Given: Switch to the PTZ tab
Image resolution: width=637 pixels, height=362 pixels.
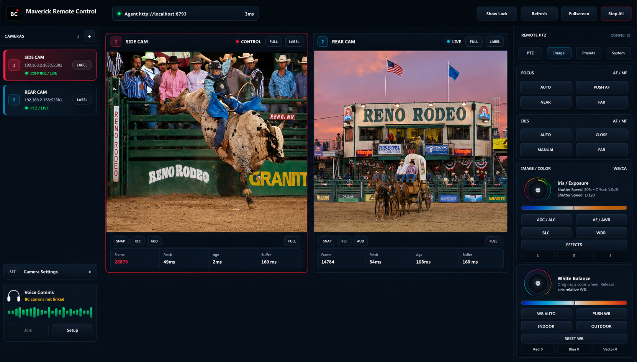Looking at the screenshot, I should (530, 53).
